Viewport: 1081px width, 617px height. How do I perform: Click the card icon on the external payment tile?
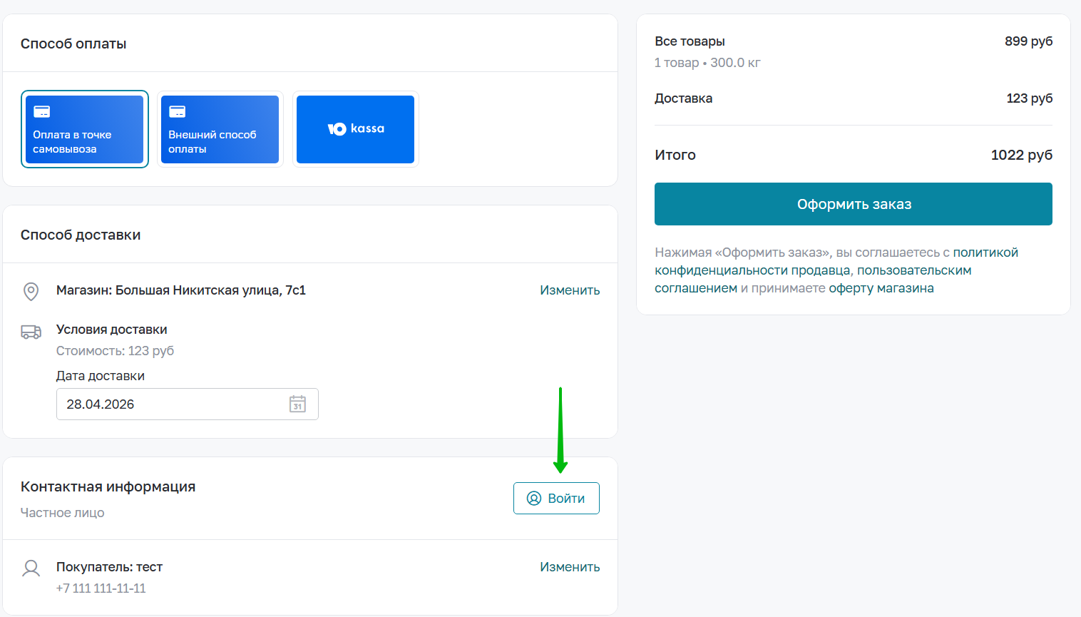pyautogui.click(x=178, y=112)
